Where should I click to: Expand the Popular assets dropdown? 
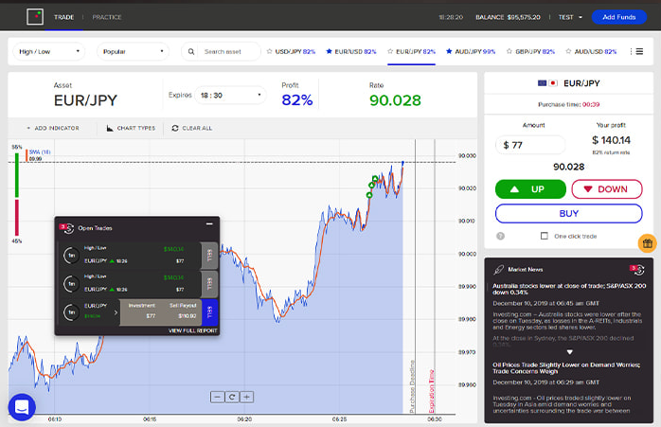134,52
